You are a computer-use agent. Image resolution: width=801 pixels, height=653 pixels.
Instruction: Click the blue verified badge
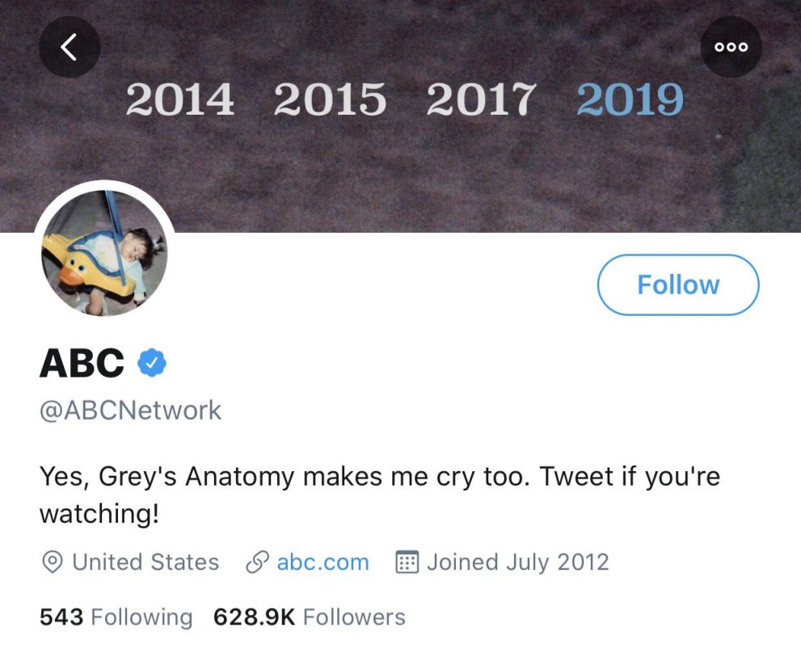coord(151,363)
